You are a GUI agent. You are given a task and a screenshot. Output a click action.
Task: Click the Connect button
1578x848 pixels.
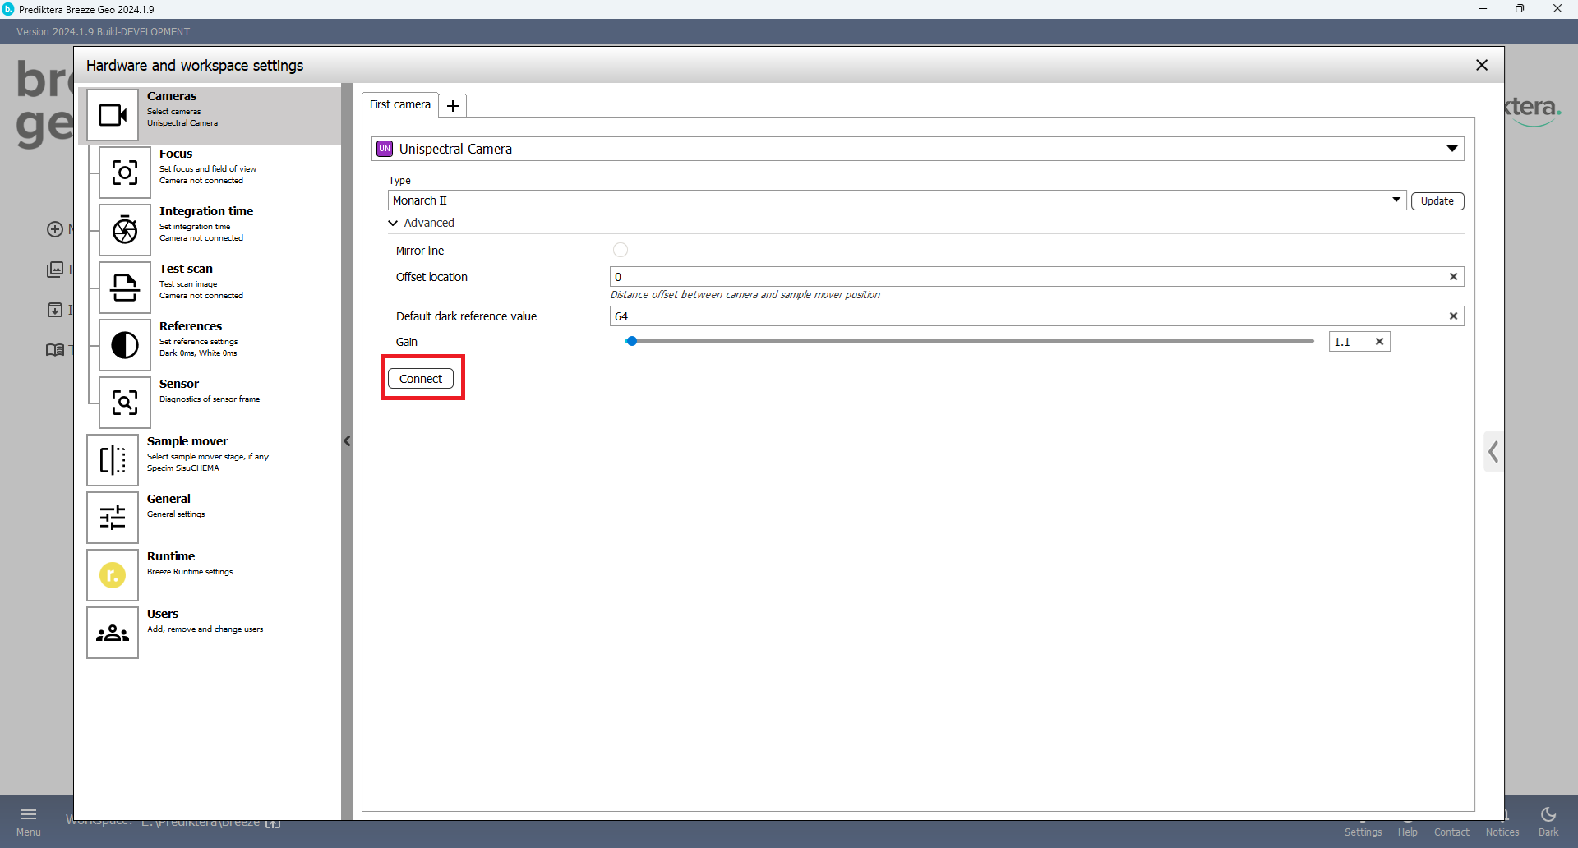click(x=421, y=379)
